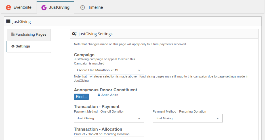Click the 'Transaction - Allocation' heading
This screenshot has width=265, height=140.
click(98, 129)
